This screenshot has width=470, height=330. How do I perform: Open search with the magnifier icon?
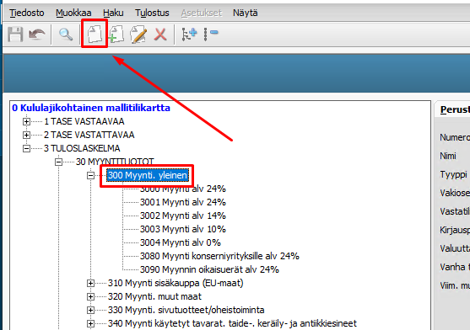66,35
